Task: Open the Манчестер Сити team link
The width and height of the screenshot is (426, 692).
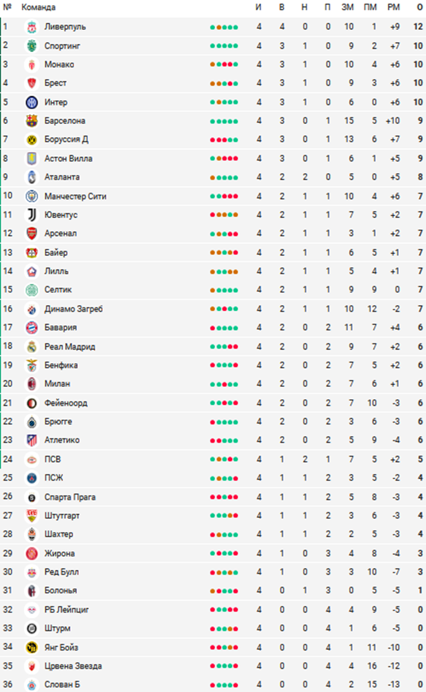Action: 75,196
